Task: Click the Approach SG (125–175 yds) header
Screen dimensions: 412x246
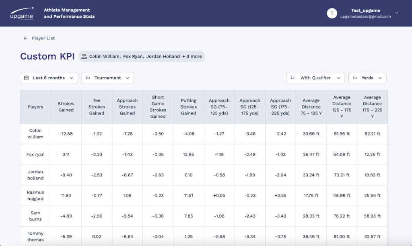Action: click(250, 107)
